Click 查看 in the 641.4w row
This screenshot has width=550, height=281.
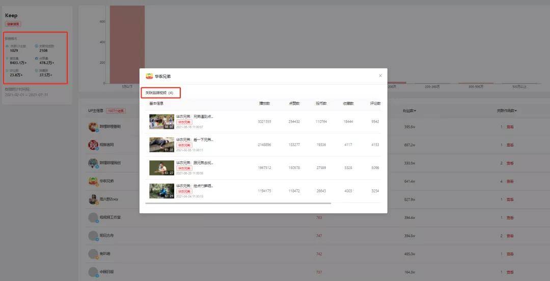click(510, 181)
